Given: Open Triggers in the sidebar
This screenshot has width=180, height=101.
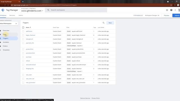Looking at the screenshot, I should tap(6, 38).
